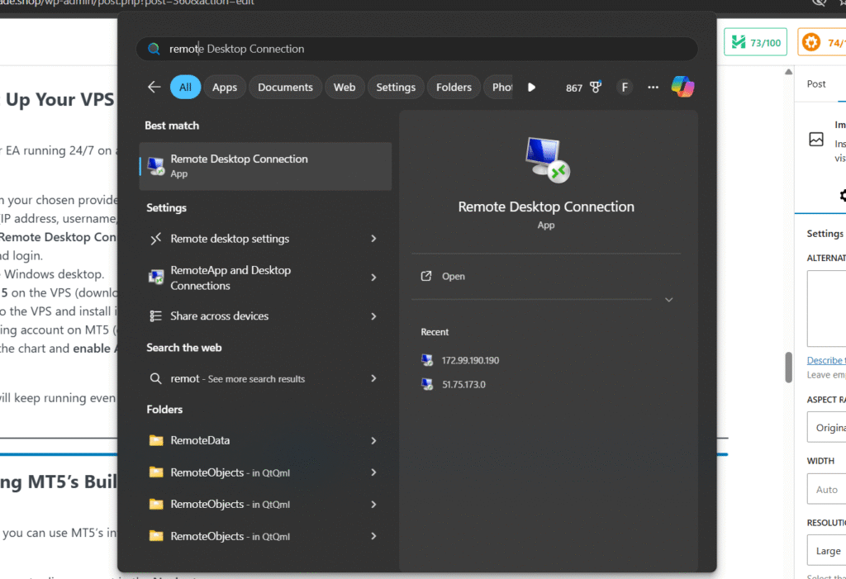Open the Post tab in WordPress sidebar

[815, 84]
